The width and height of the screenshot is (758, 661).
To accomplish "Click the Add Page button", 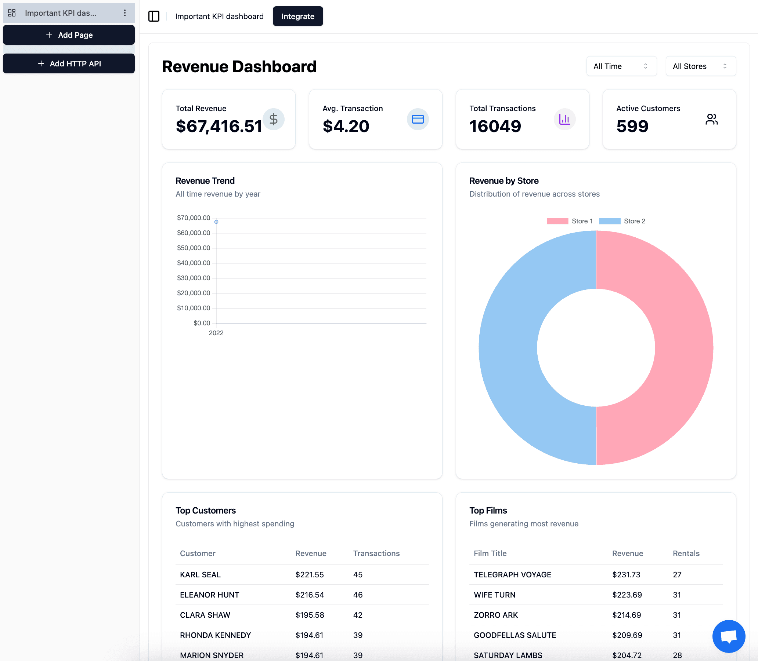I will tap(69, 35).
